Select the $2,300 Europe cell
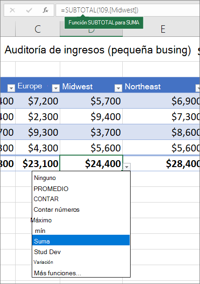The height and width of the screenshot is (284, 200). point(38,116)
